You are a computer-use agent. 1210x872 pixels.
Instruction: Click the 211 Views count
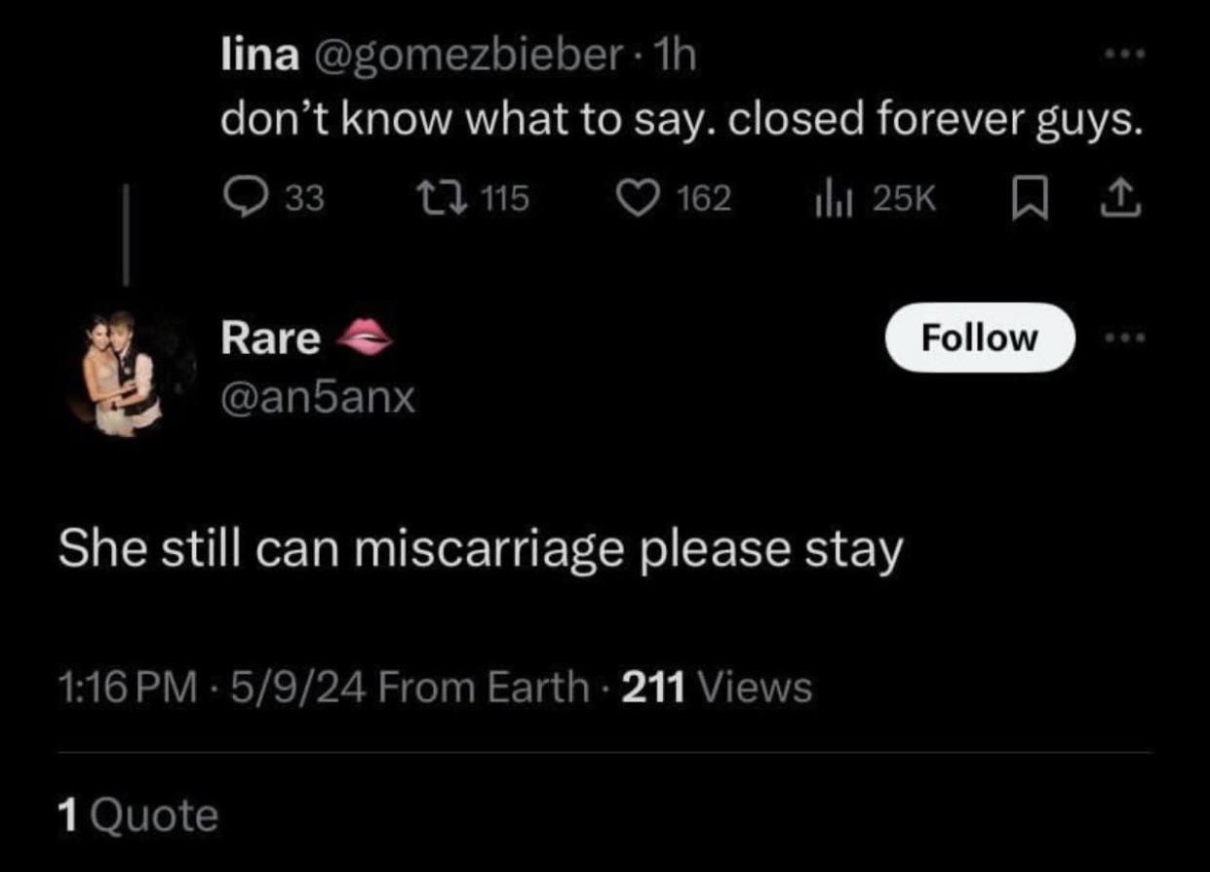(716, 689)
